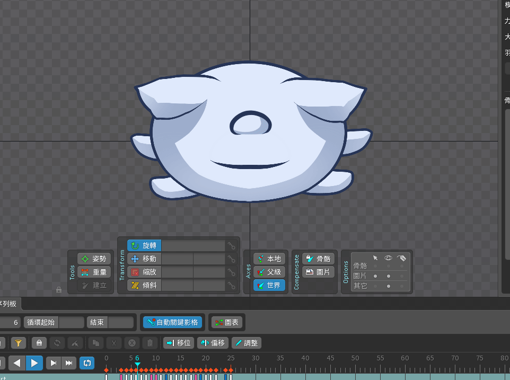Click the cyan playhead marker at frame 6
This screenshot has height=380, width=510.
pyautogui.click(x=137, y=365)
